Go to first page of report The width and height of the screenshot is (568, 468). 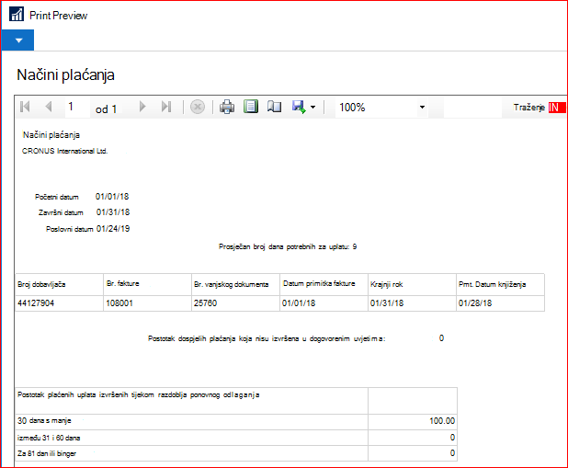coord(25,107)
